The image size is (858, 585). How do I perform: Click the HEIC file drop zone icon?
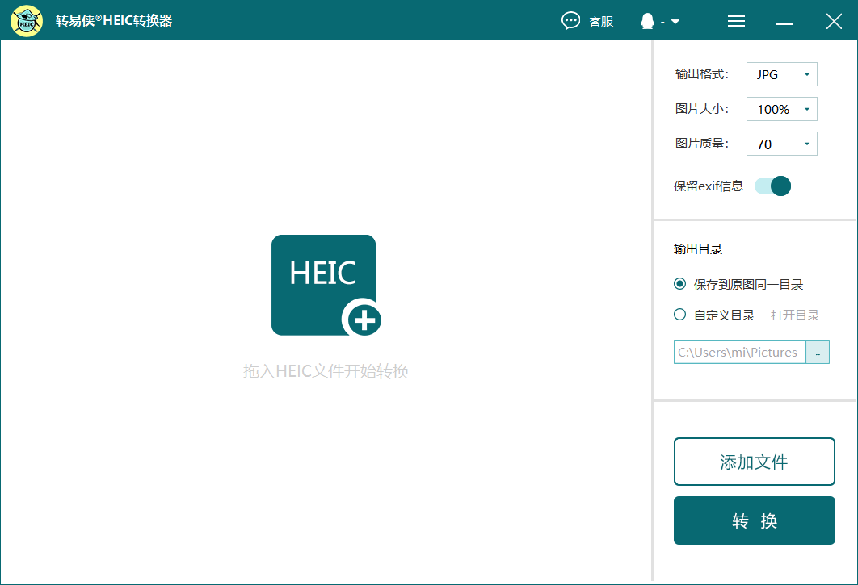[323, 284]
